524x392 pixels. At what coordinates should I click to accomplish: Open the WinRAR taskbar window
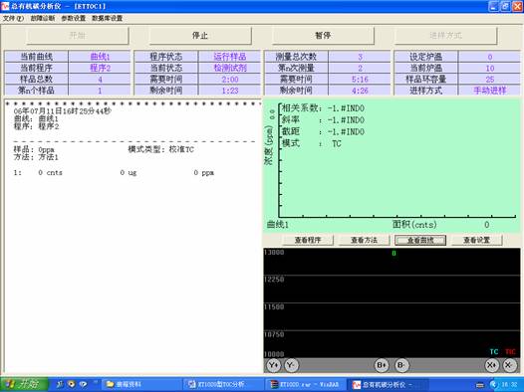305,384
